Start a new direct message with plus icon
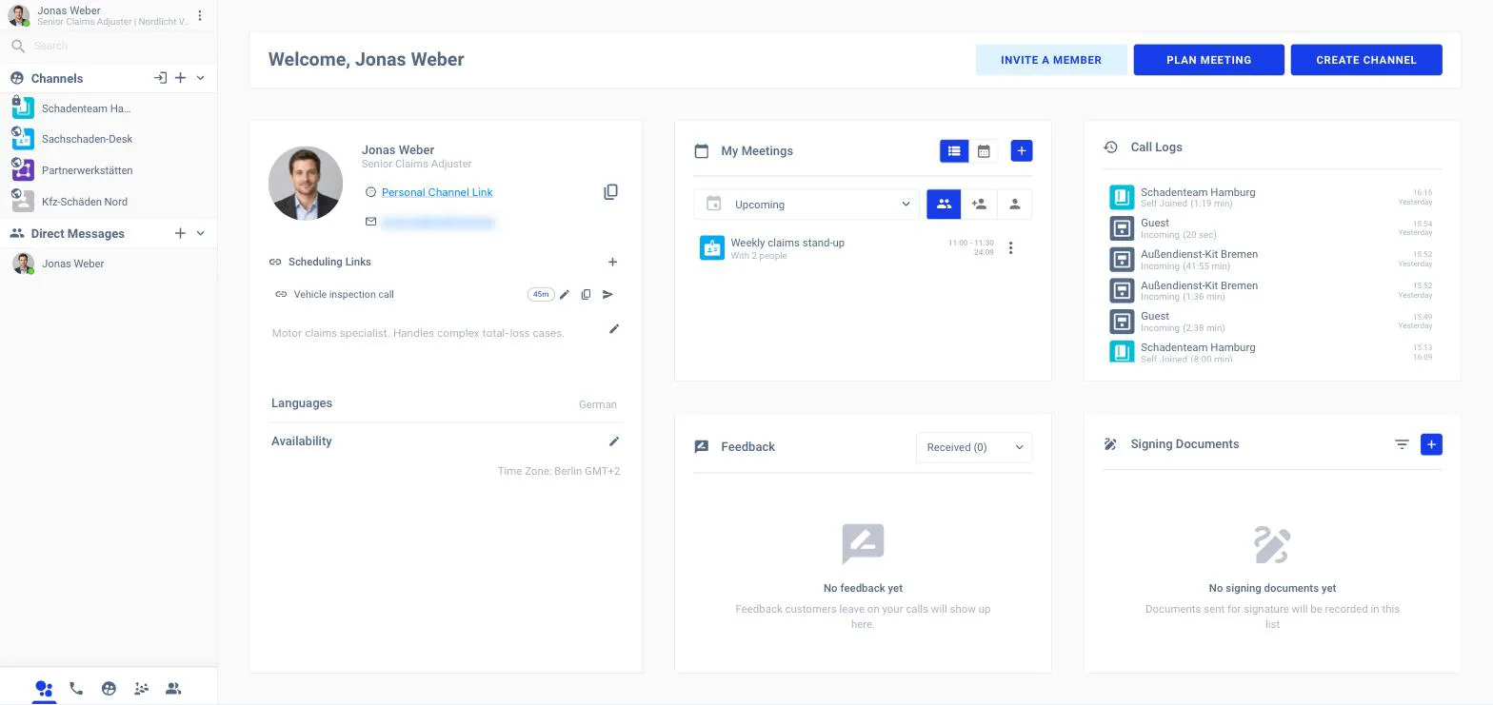Screen dimensions: 1493x705 tap(180, 233)
